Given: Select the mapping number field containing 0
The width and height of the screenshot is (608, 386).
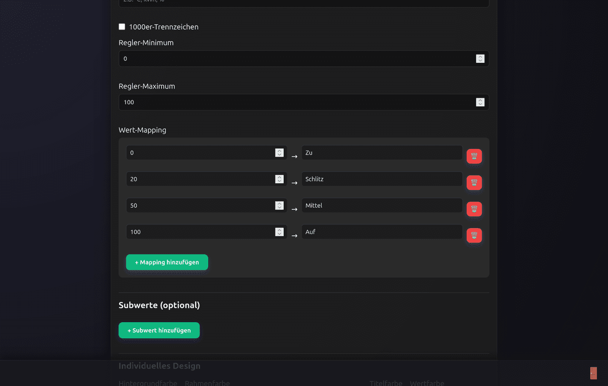Looking at the screenshot, I should pyautogui.click(x=207, y=152).
